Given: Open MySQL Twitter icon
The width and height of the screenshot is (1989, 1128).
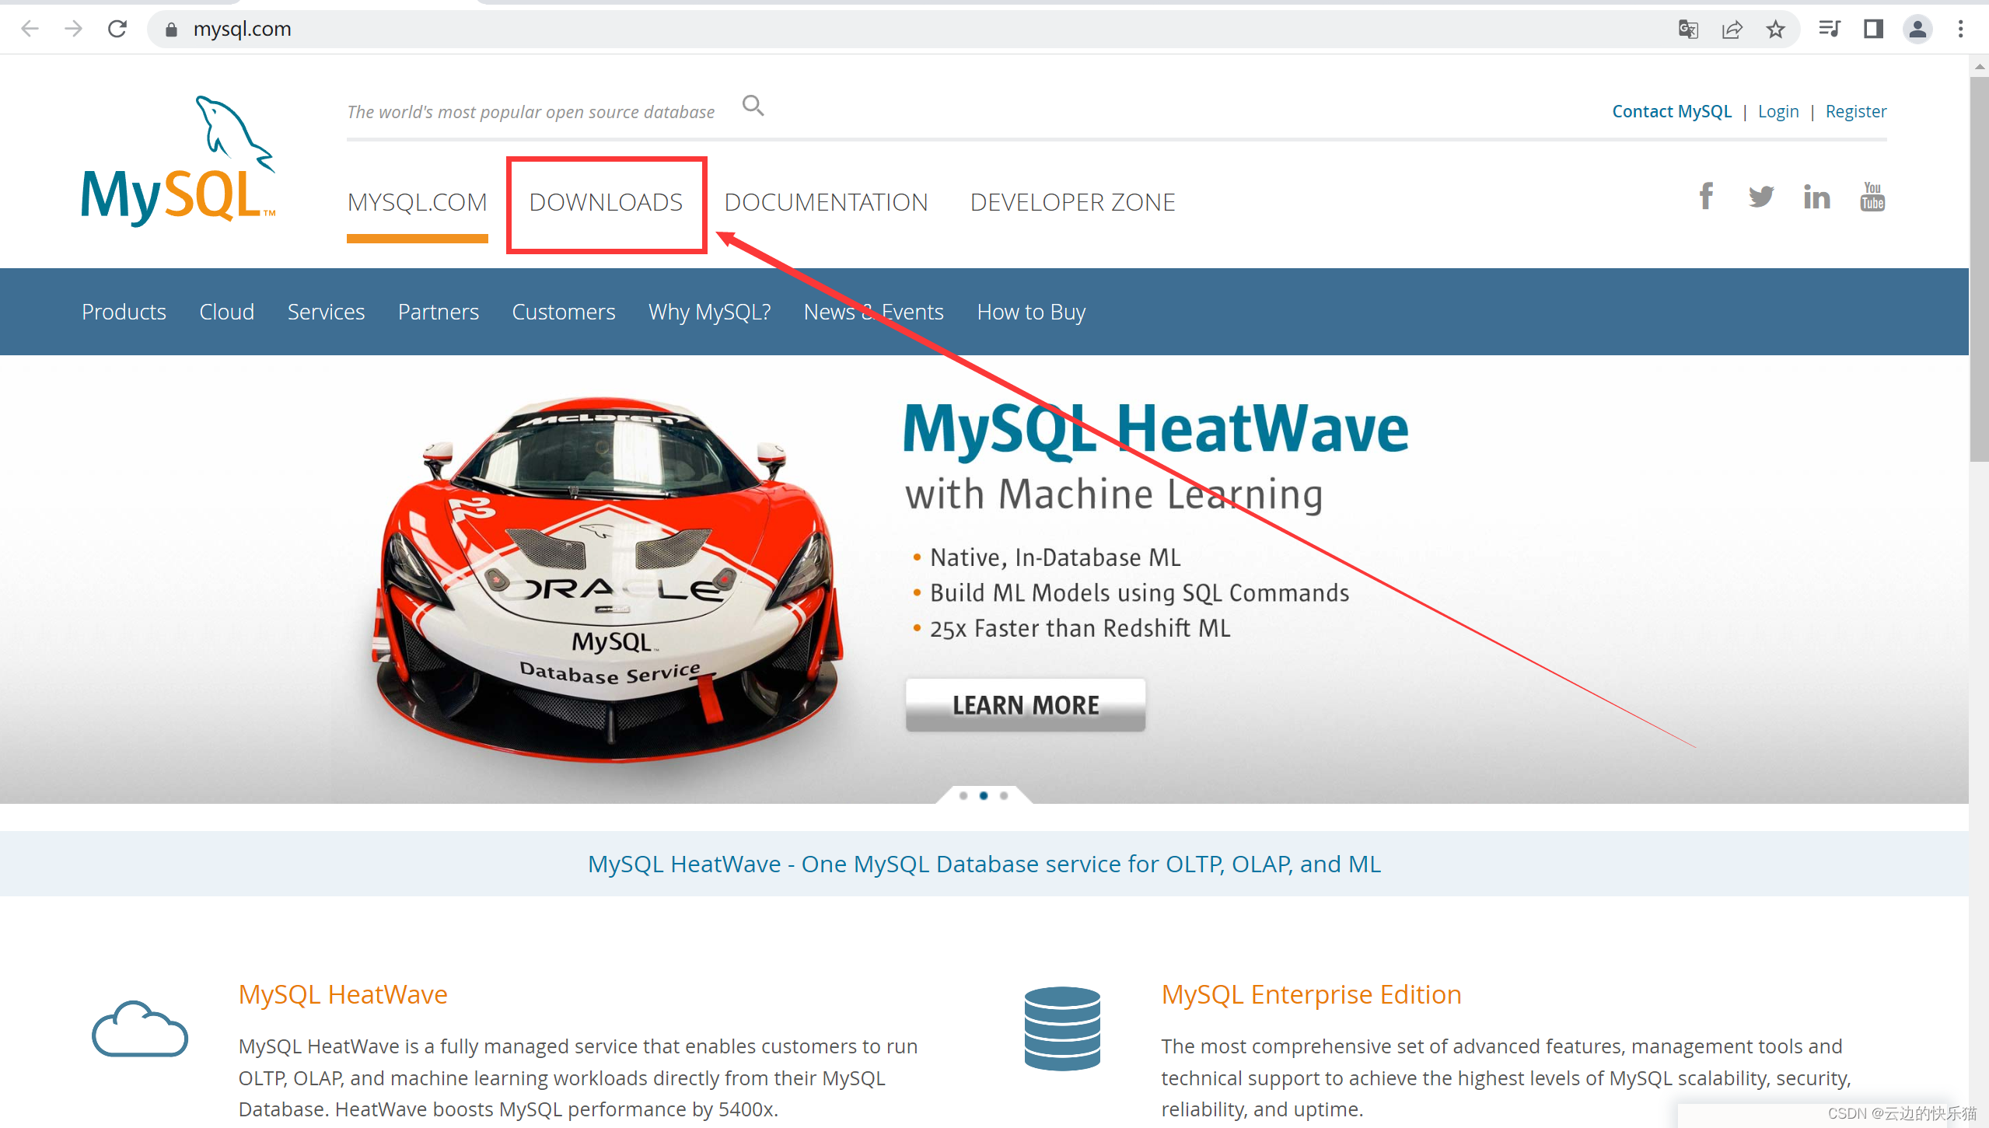Looking at the screenshot, I should pyautogui.click(x=1761, y=197).
